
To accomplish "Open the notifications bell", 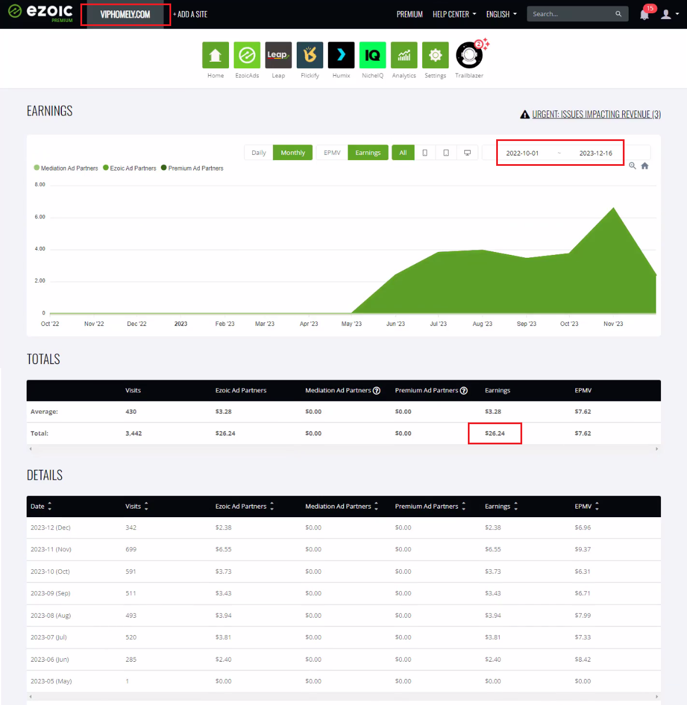I will pos(645,14).
